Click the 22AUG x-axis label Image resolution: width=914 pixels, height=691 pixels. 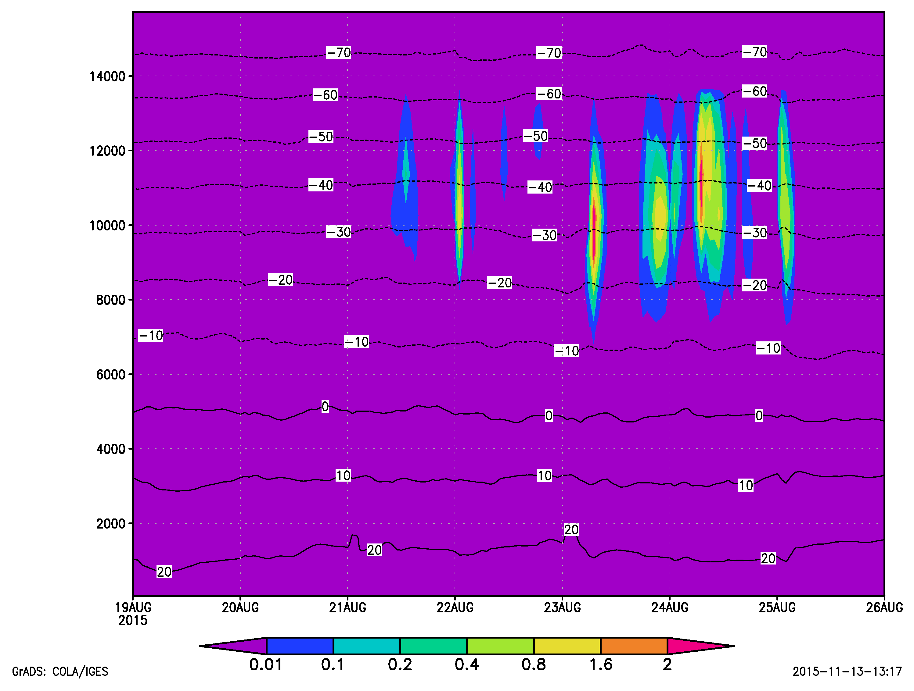455,607
